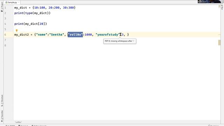Click the editor vertical scrollbar thumb
This screenshot has width=224, height=126.
[219, 43]
